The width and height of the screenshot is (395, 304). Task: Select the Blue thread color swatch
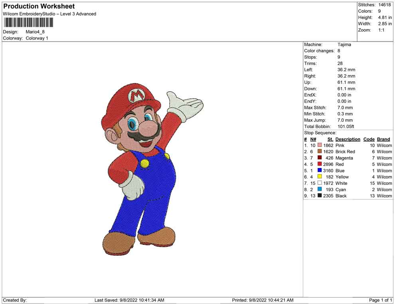tap(320, 171)
